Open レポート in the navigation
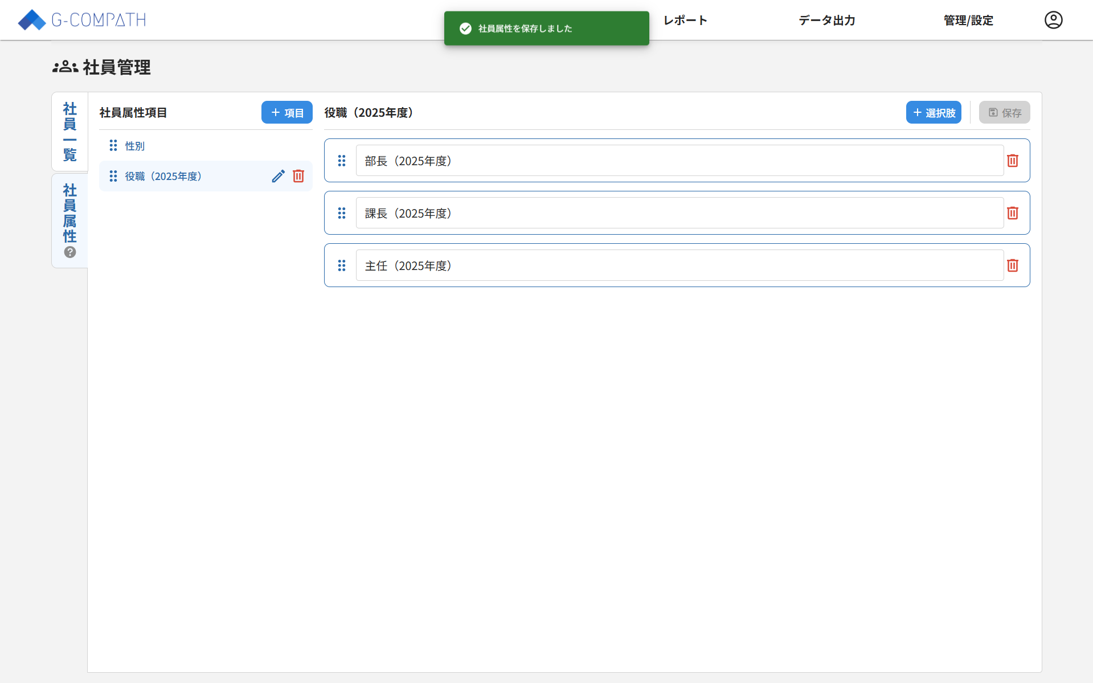This screenshot has width=1093, height=683. click(x=685, y=20)
